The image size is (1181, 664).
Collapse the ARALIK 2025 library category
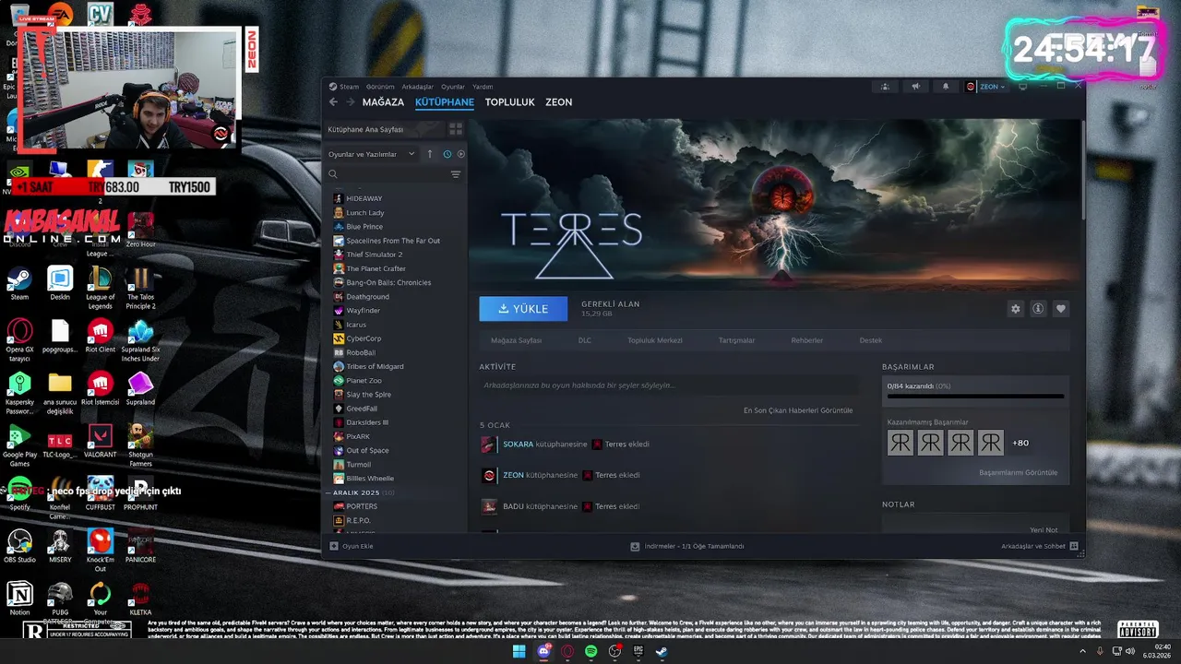(328, 492)
